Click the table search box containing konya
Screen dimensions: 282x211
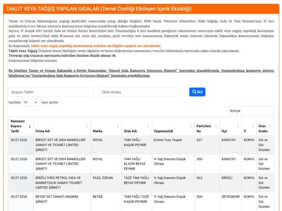coord(251,111)
